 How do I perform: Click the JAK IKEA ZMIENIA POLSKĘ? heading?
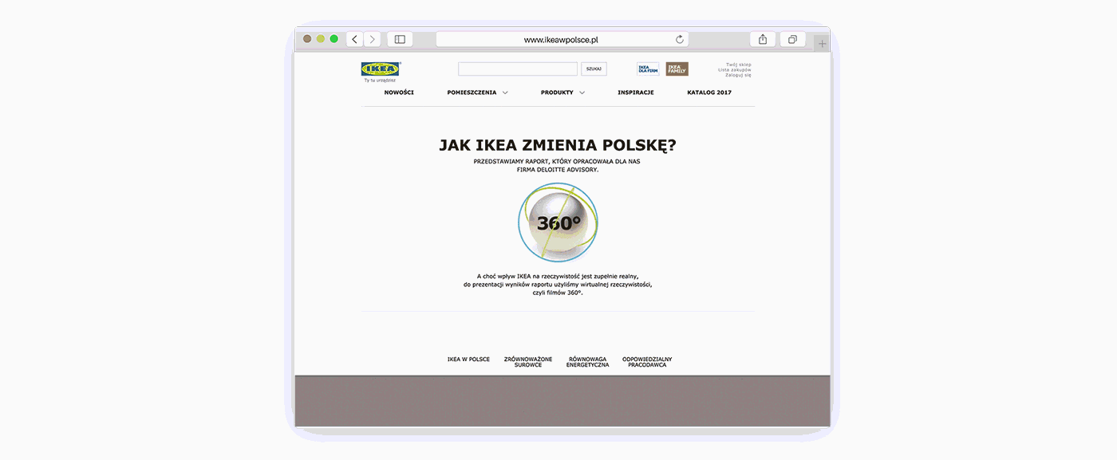click(558, 145)
